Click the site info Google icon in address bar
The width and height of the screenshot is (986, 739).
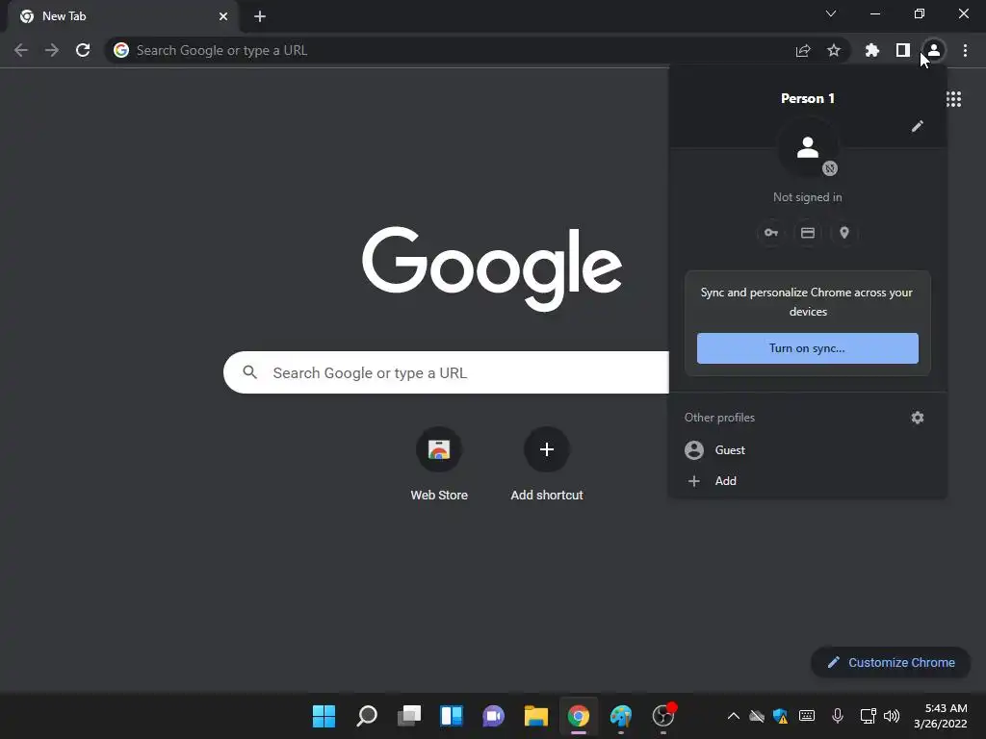pos(121,50)
